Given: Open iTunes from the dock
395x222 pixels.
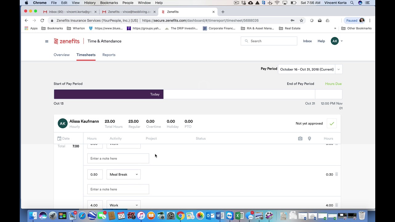Looking at the screenshot, I should point(141,216).
